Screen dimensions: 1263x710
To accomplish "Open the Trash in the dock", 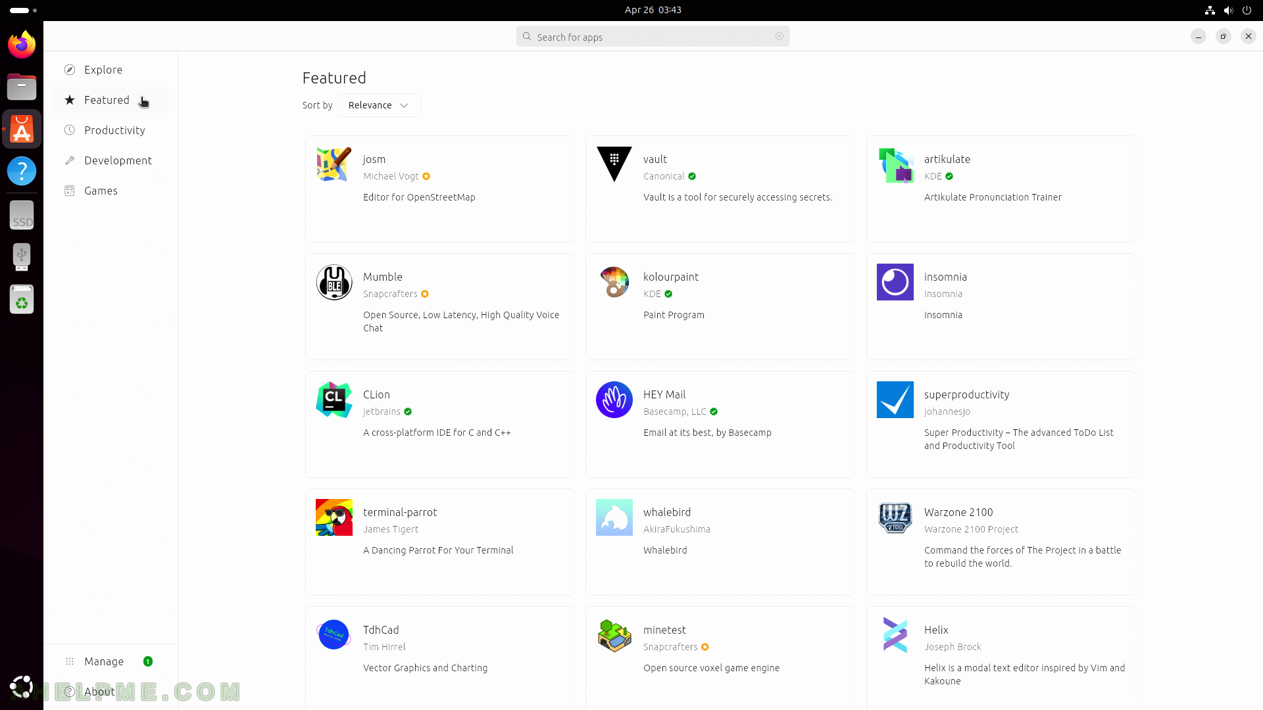I will (22, 300).
